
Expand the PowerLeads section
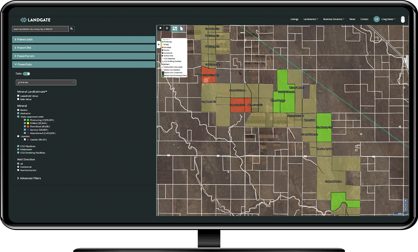[x=84, y=39]
